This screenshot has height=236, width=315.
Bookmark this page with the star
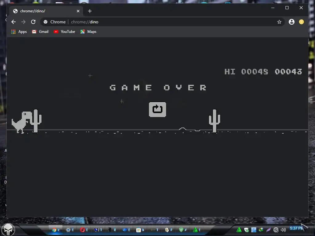[279, 22]
